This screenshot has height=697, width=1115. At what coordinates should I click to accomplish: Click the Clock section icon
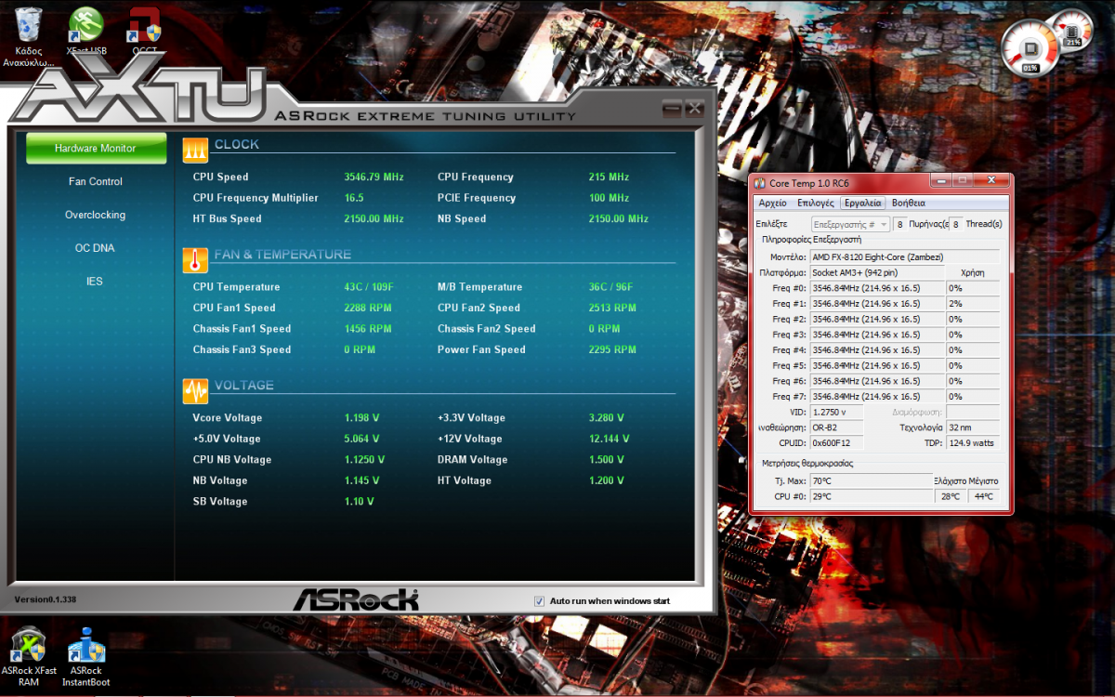click(x=195, y=150)
